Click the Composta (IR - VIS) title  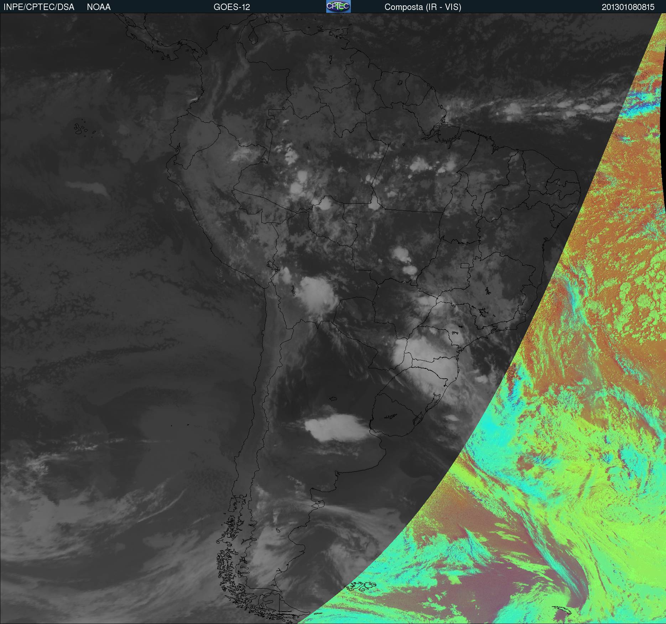pyautogui.click(x=423, y=7)
